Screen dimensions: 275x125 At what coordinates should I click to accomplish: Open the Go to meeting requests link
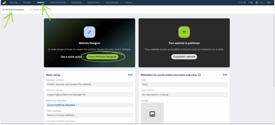coord(62,105)
